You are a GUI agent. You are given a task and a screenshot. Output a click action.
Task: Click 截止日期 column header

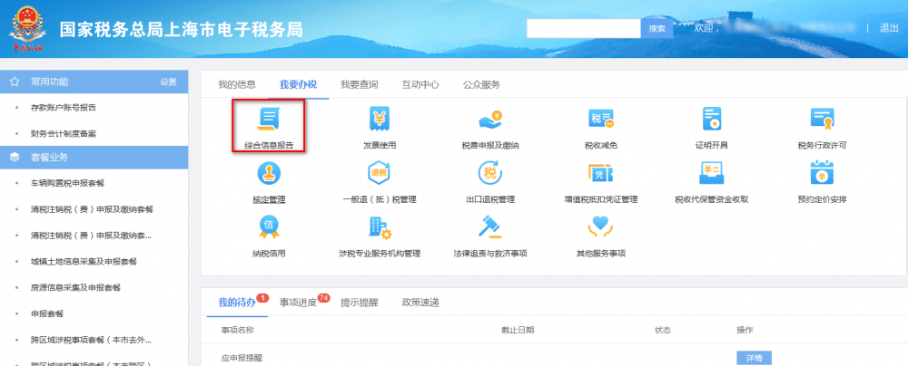point(518,330)
